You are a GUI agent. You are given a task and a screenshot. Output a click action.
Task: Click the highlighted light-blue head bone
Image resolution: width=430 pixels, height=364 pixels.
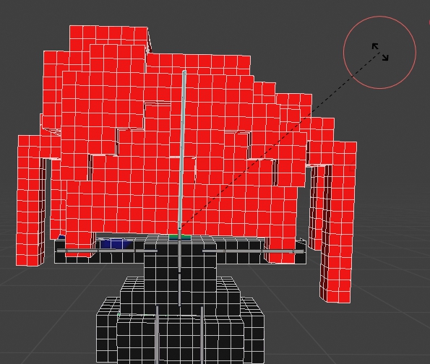pyautogui.click(x=182, y=149)
